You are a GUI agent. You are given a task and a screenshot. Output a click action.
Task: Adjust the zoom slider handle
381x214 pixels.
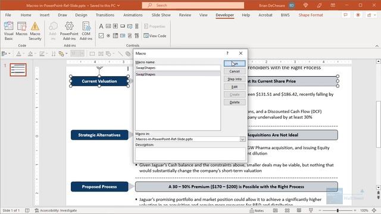[338, 210]
